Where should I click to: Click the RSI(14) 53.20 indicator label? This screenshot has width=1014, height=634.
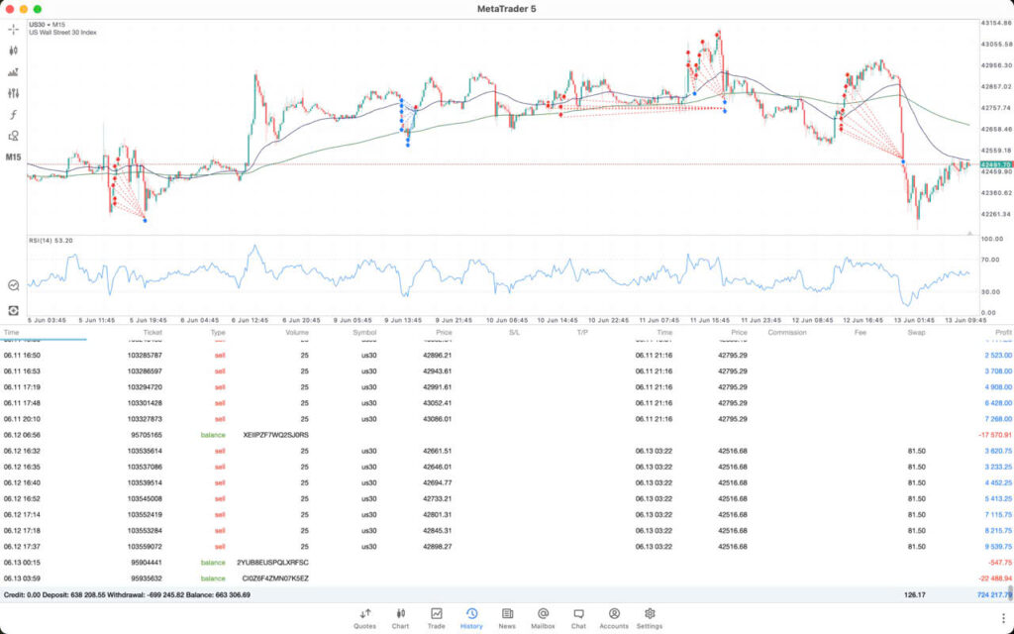[51, 241]
